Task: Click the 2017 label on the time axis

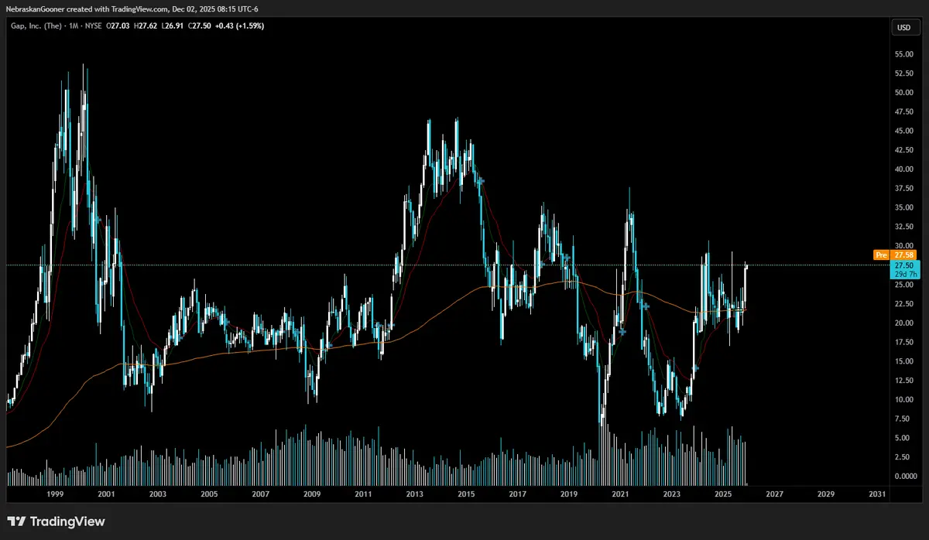Action: pos(517,494)
